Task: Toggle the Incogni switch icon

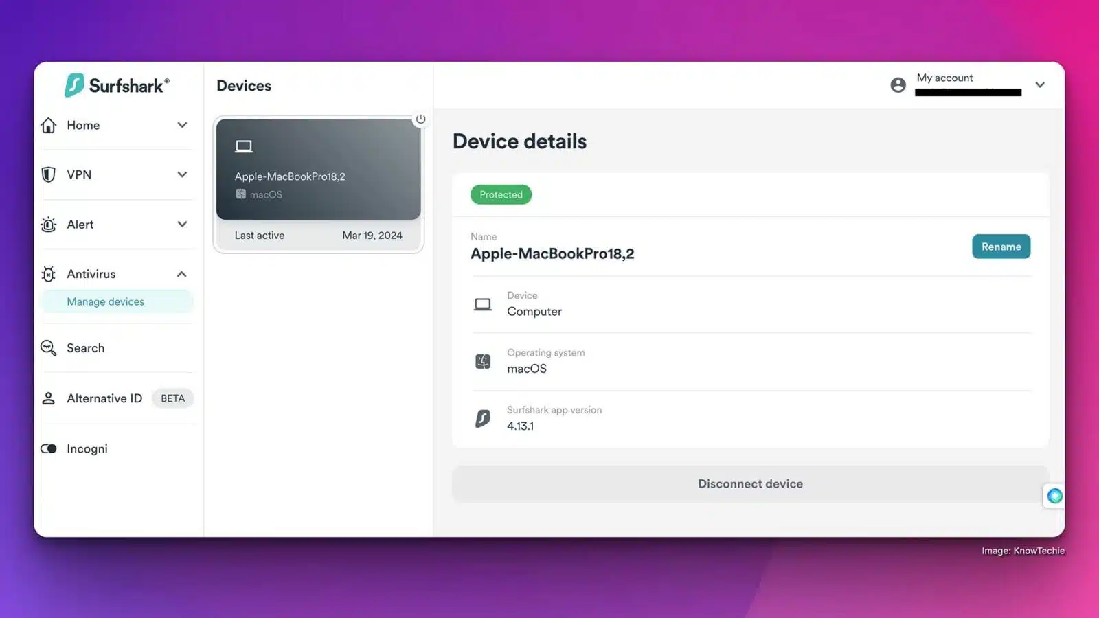Action: (x=49, y=448)
